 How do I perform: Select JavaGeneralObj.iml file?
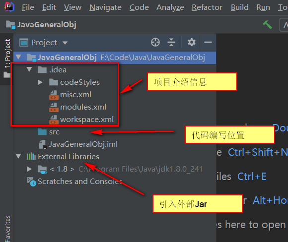click(83, 144)
